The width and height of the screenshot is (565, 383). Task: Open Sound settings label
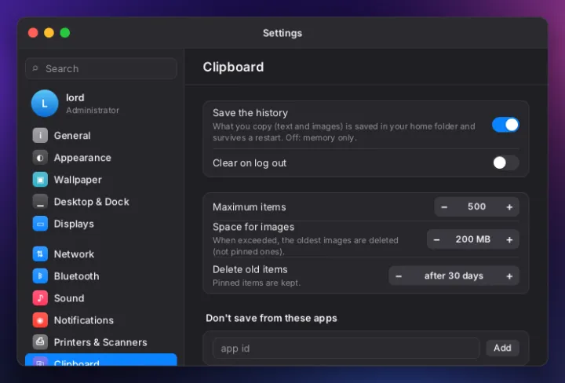(69, 298)
